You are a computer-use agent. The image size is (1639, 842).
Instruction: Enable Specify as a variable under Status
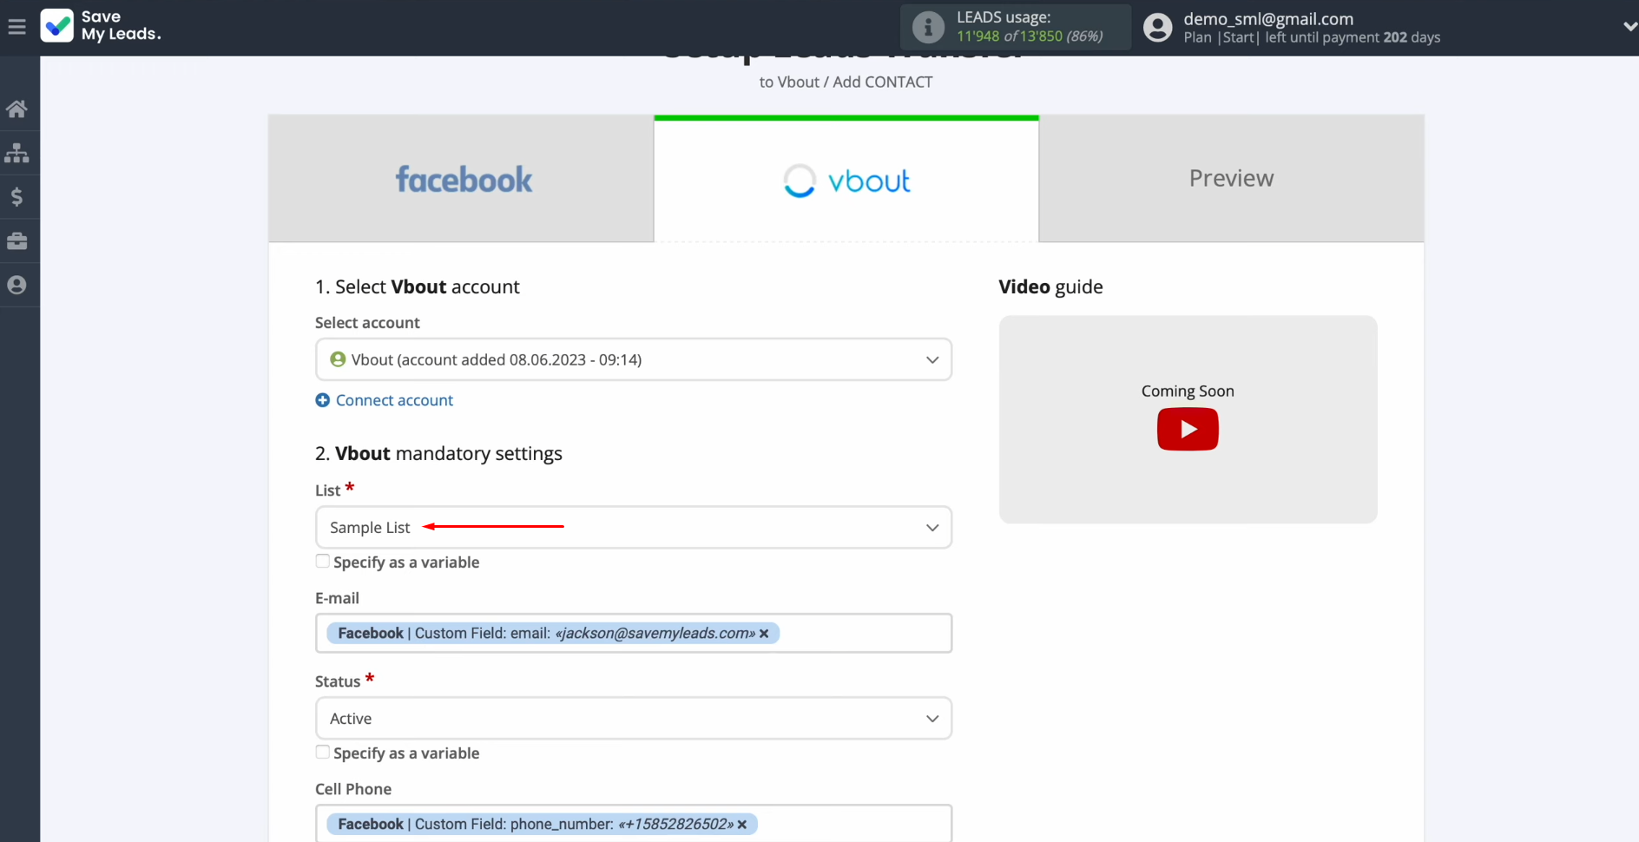point(322,753)
